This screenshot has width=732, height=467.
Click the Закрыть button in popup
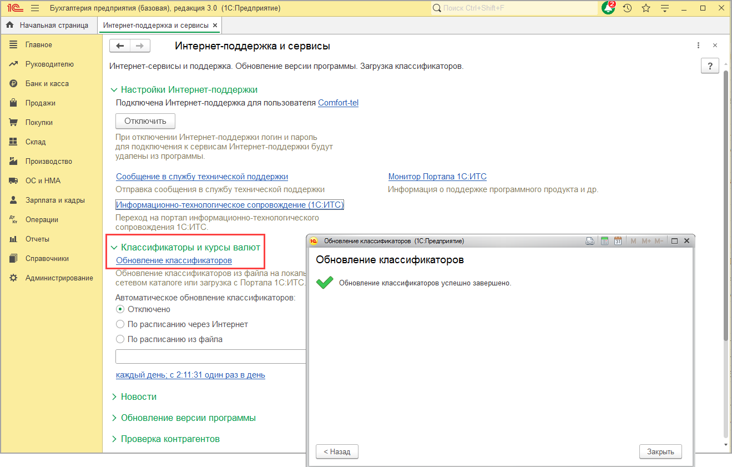[x=660, y=452]
